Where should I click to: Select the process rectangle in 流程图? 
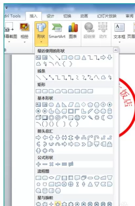click(x=38, y=178)
